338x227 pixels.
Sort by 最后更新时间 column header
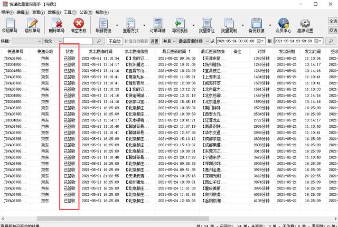[177, 52]
